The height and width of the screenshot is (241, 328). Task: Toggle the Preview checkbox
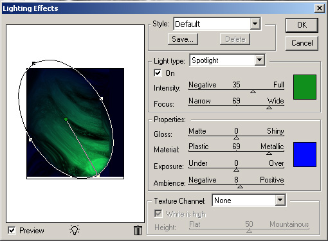12,231
